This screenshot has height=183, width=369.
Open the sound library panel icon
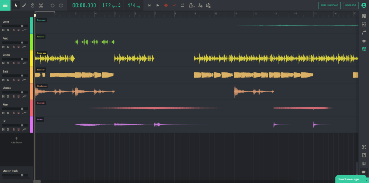(364, 16)
